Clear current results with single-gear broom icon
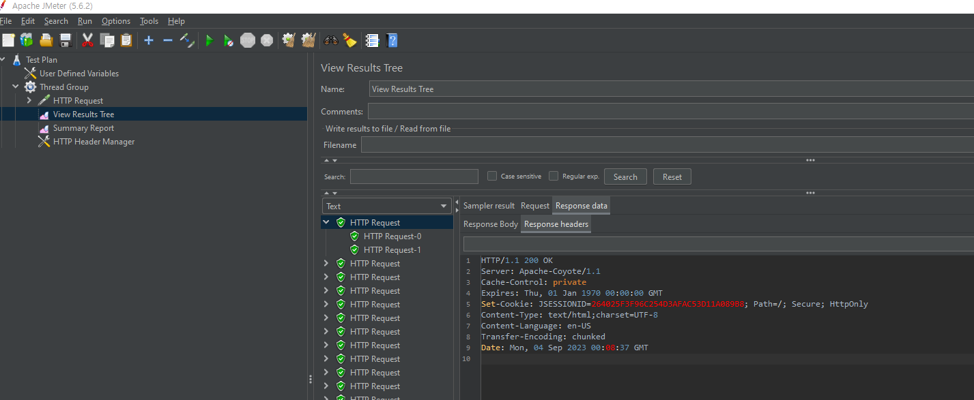Viewport: 974px width, 400px height. point(289,40)
